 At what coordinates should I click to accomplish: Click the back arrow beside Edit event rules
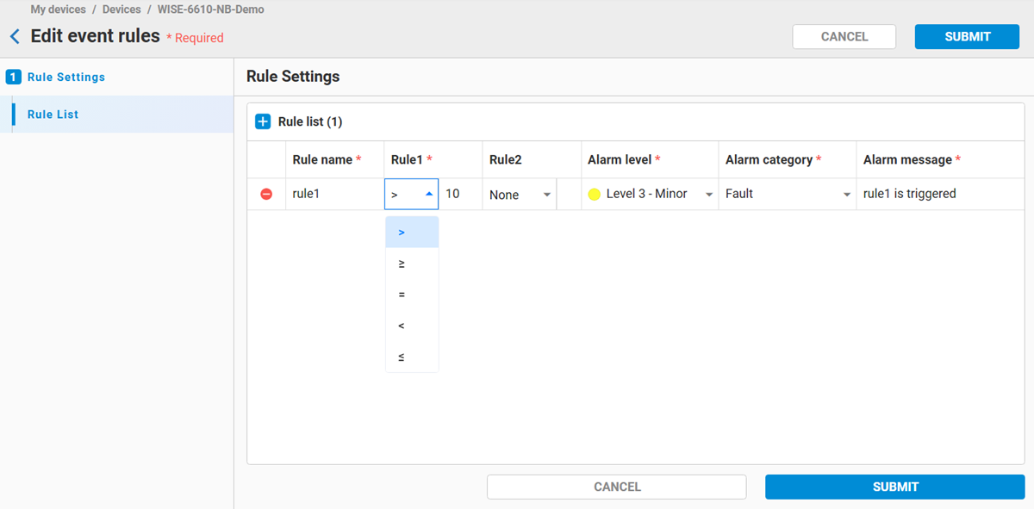(15, 36)
